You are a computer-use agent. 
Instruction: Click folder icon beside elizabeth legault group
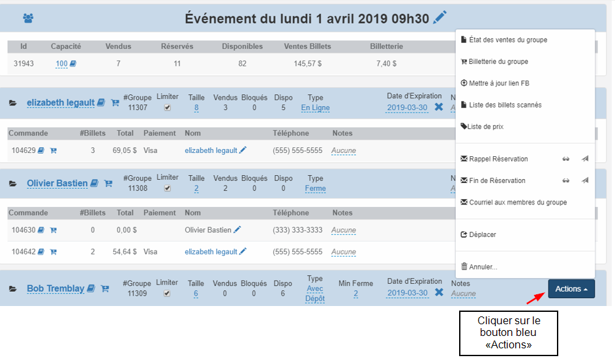coord(13,103)
